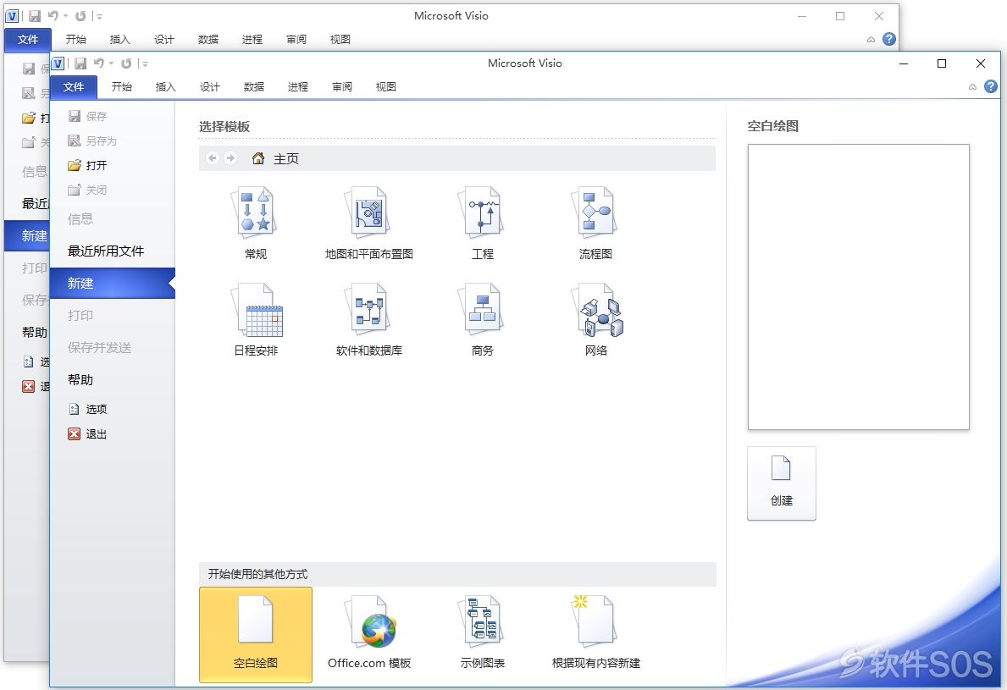Open help icon in back window

tap(888, 39)
